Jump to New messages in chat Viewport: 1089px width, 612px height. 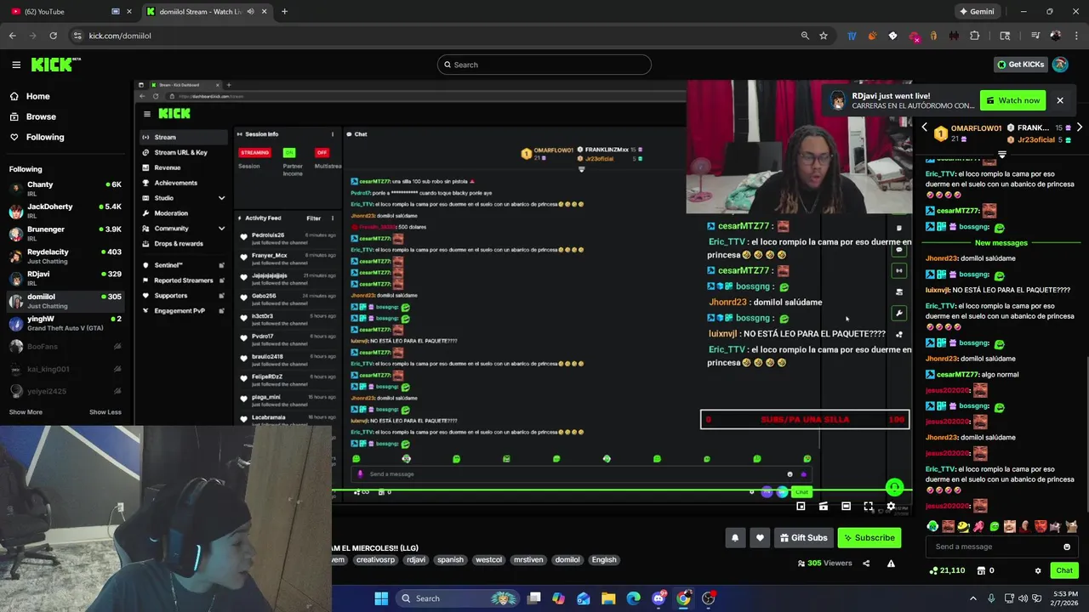pyautogui.click(x=1001, y=243)
